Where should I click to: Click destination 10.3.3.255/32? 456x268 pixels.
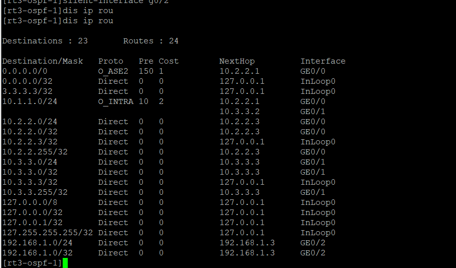coord(35,192)
